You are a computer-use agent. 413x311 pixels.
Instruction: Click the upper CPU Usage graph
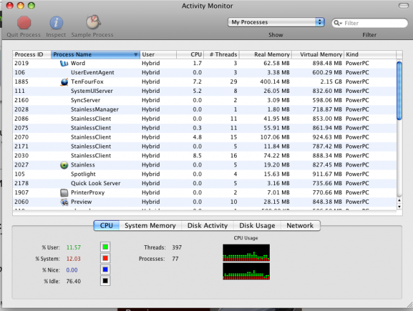(246, 253)
